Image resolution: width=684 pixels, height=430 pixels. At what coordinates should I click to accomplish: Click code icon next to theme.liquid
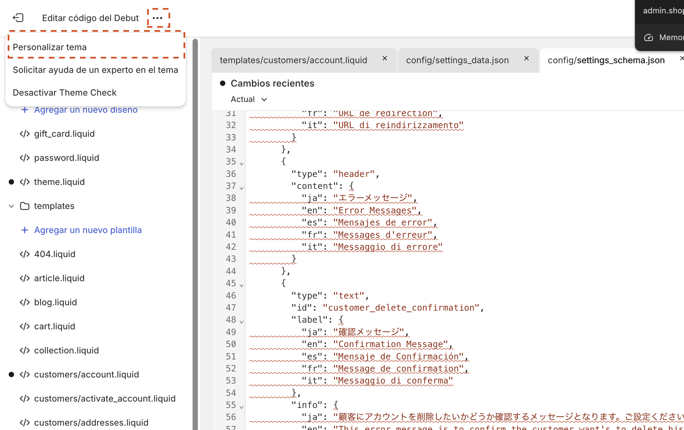(x=25, y=182)
